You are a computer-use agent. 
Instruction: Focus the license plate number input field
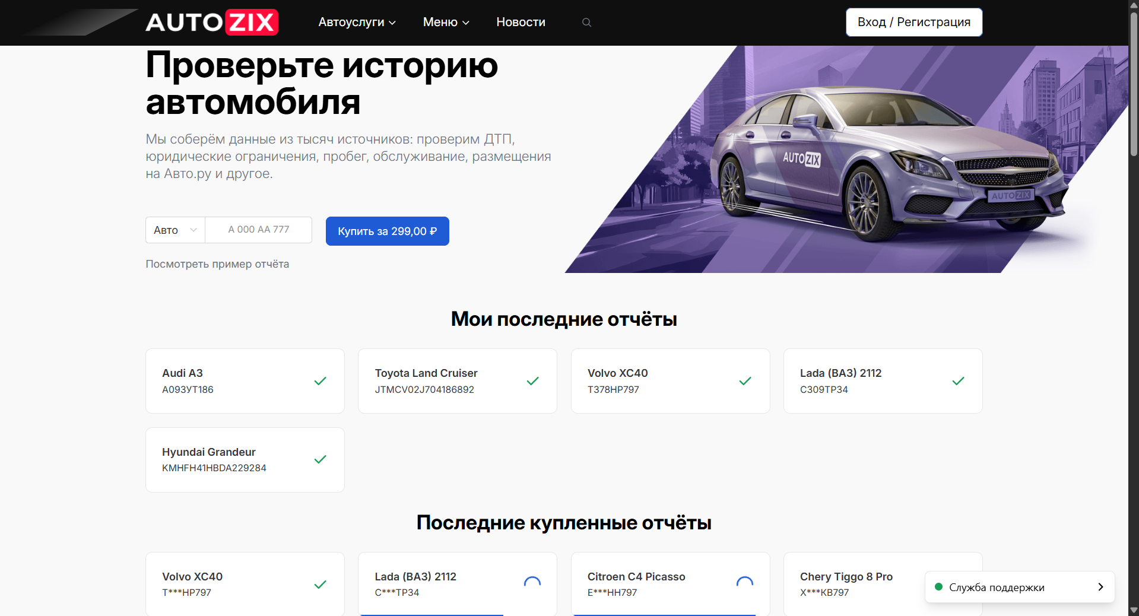click(x=258, y=230)
